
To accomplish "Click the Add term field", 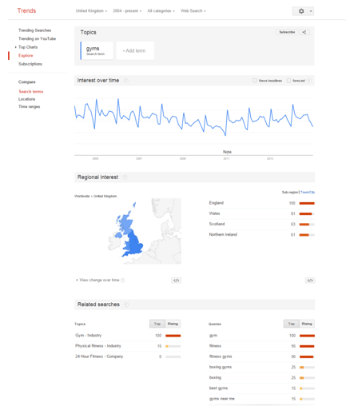I will [135, 50].
